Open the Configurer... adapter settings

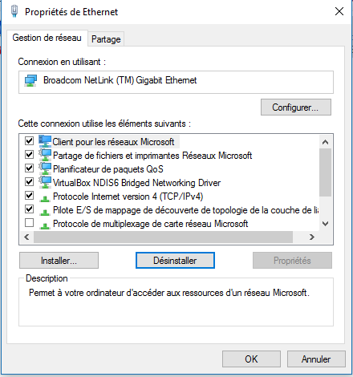click(296, 107)
